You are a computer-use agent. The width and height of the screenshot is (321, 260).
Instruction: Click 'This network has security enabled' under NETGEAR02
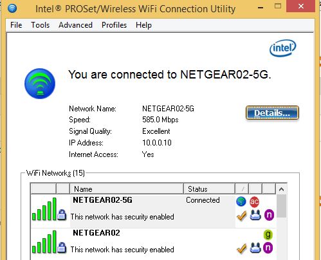[122, 250]
